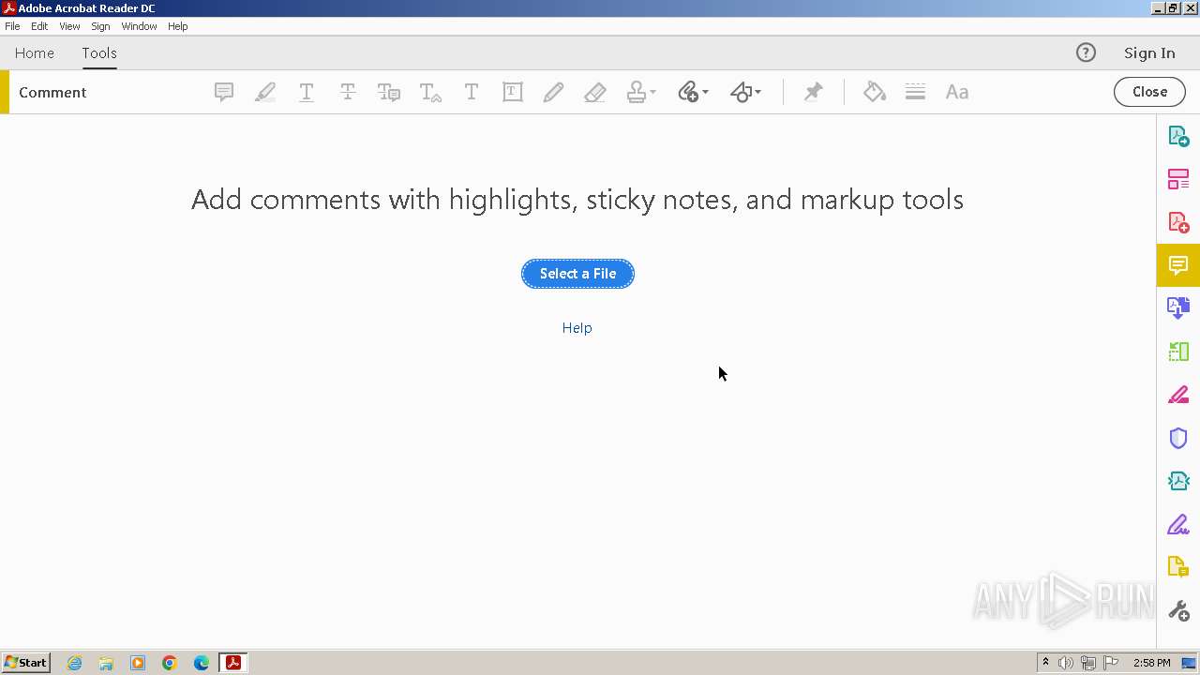The image size is (1200, 675).
Task: Open the Fill & Sign pen sidebar tool
Action: pyautogui.click(x=1178, y=524)
